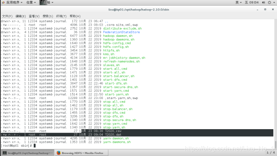
Task: Click the .start-yarn.sh.swp file name
Action: point(121,98)
